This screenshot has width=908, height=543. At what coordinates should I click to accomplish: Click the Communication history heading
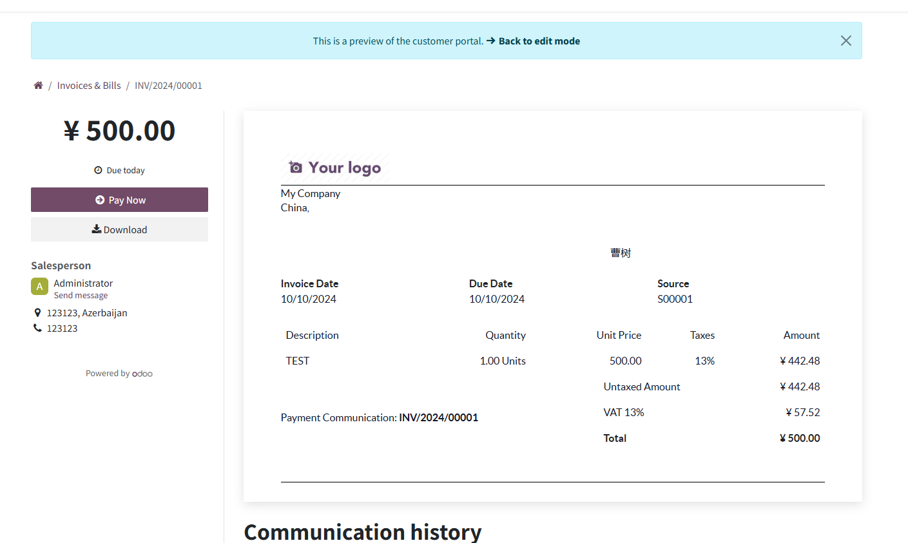click(x=363, y=531)
